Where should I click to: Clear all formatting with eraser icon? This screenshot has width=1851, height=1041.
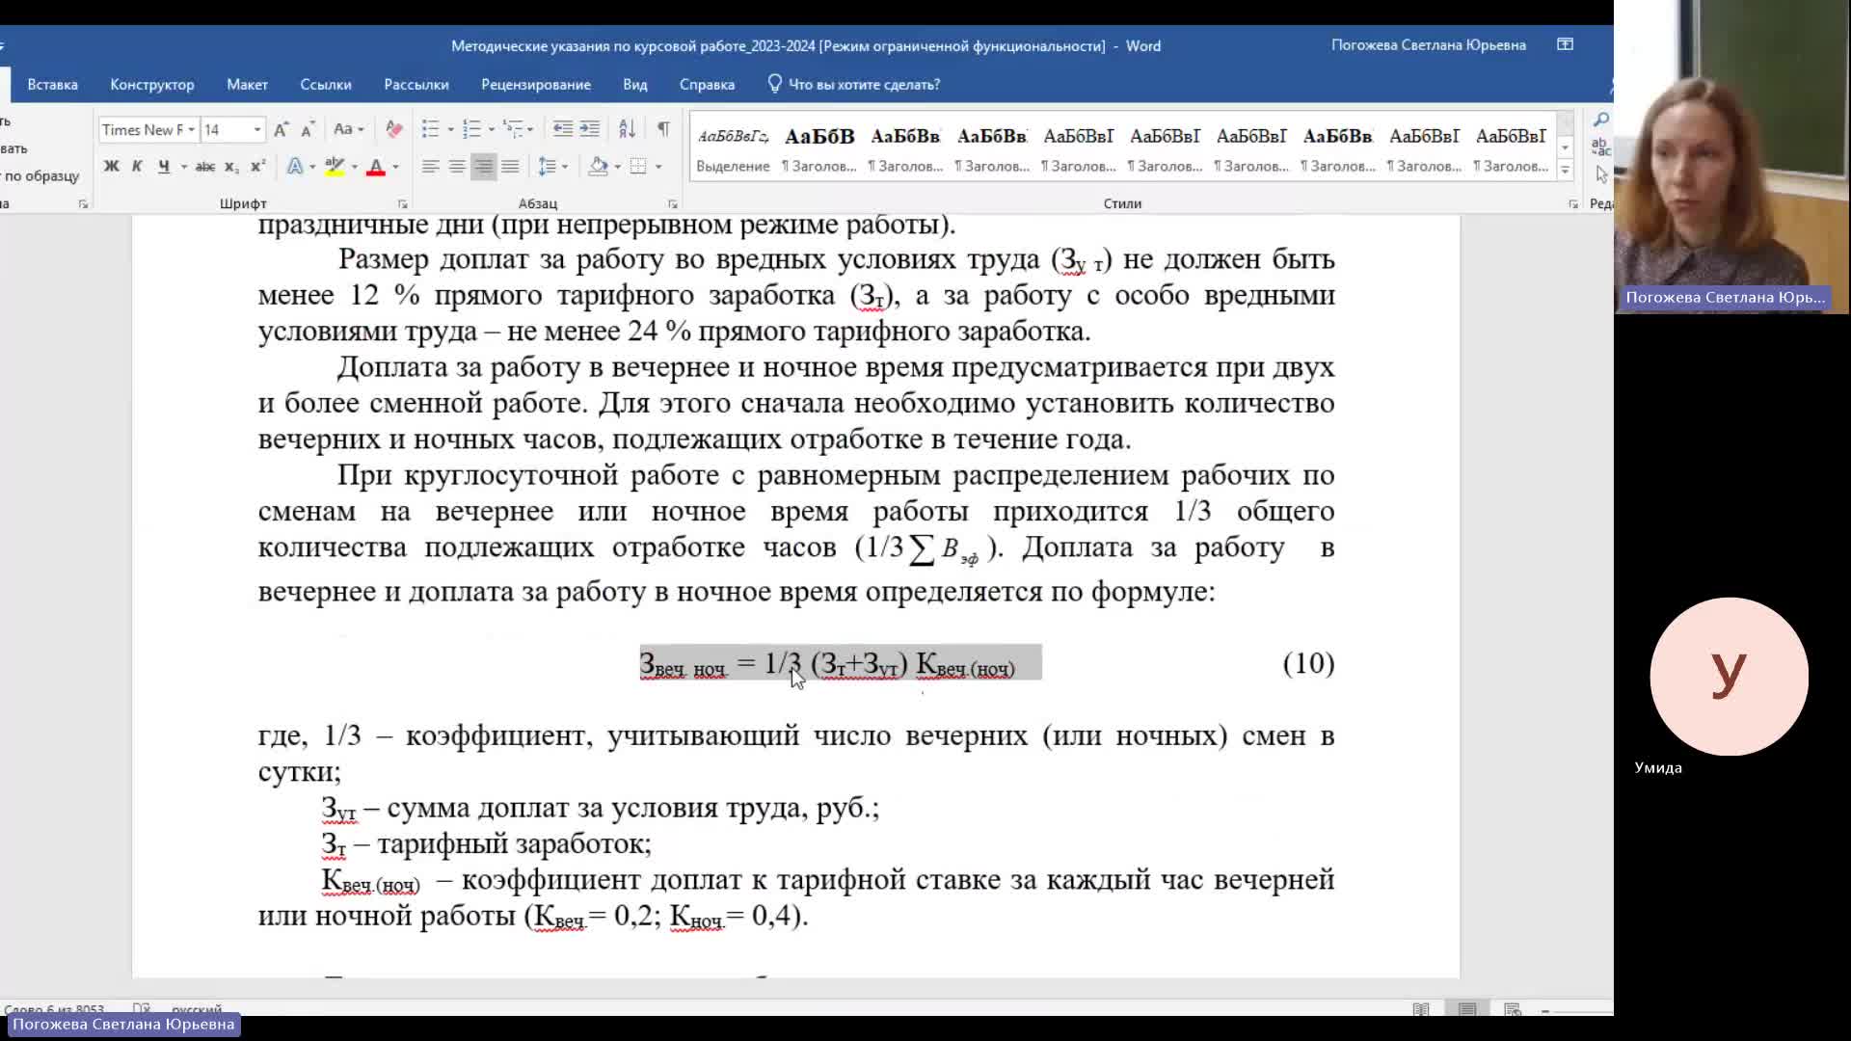(x=393, y=129)
